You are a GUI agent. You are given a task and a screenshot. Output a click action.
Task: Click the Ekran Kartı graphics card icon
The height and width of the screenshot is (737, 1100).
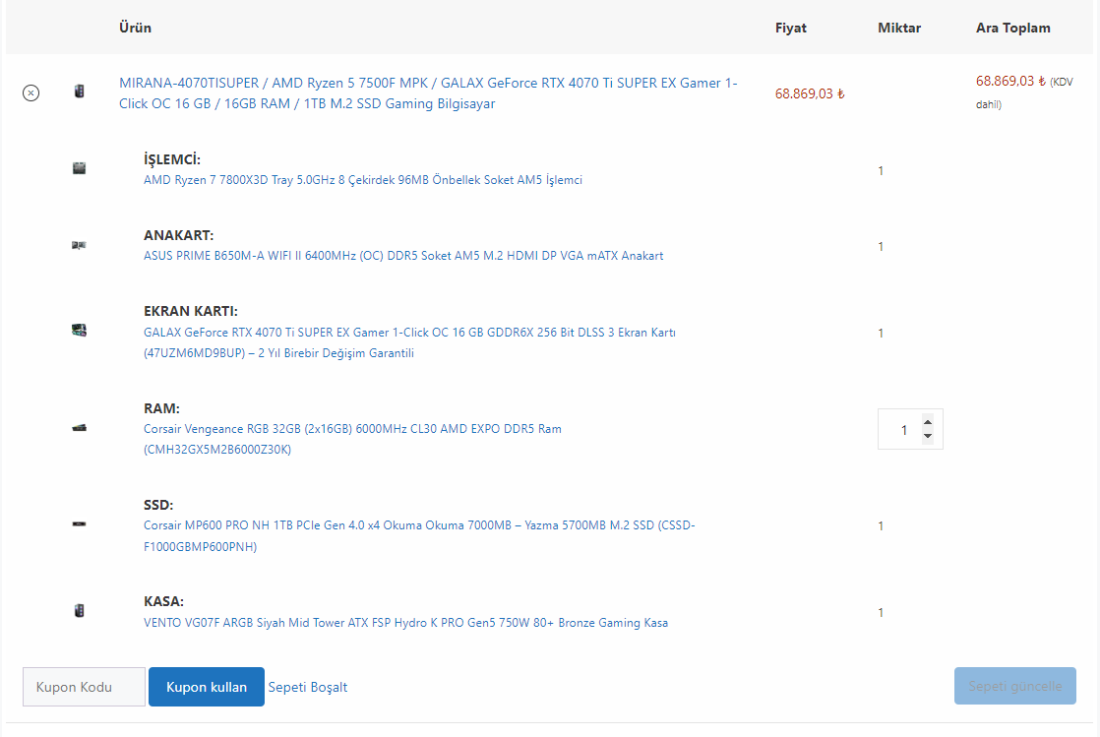[x=79, y=331]
